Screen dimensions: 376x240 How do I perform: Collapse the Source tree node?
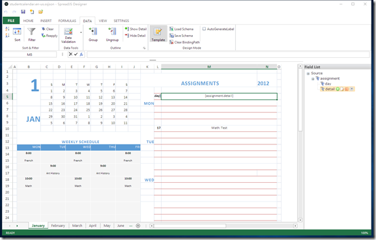[x=308, y=73]
